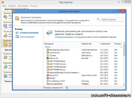
Task: Click the registry editor icon in main window
Action: 6,76
